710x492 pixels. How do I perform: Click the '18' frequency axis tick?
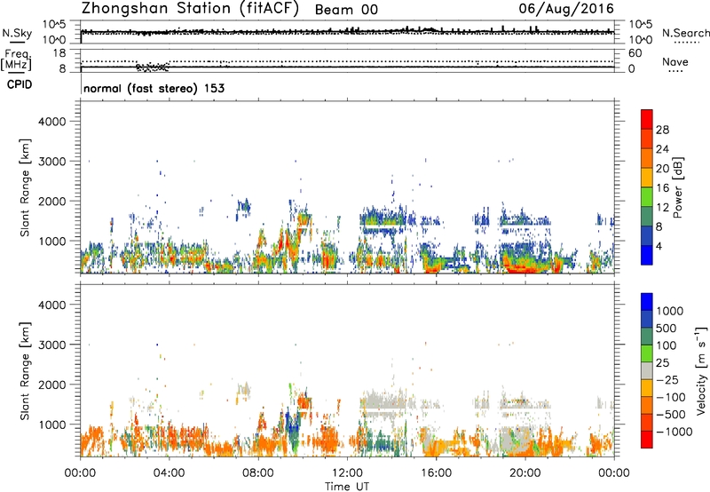(59, 53)
